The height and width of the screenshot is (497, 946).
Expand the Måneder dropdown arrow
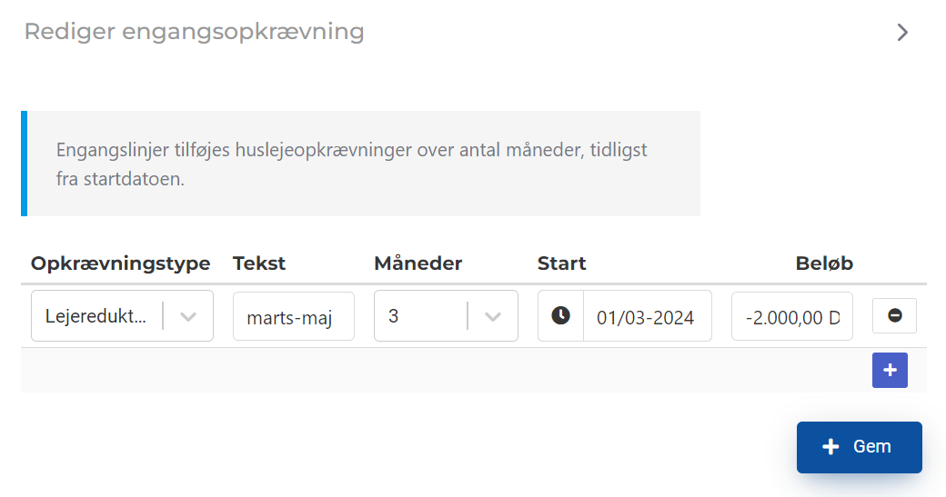[x=493, y=316]
